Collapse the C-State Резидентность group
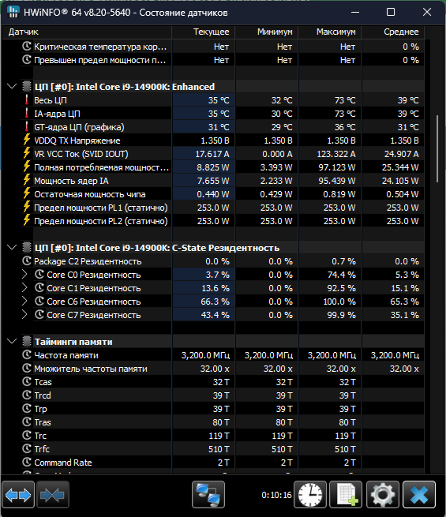 click(x=12, y=247)
